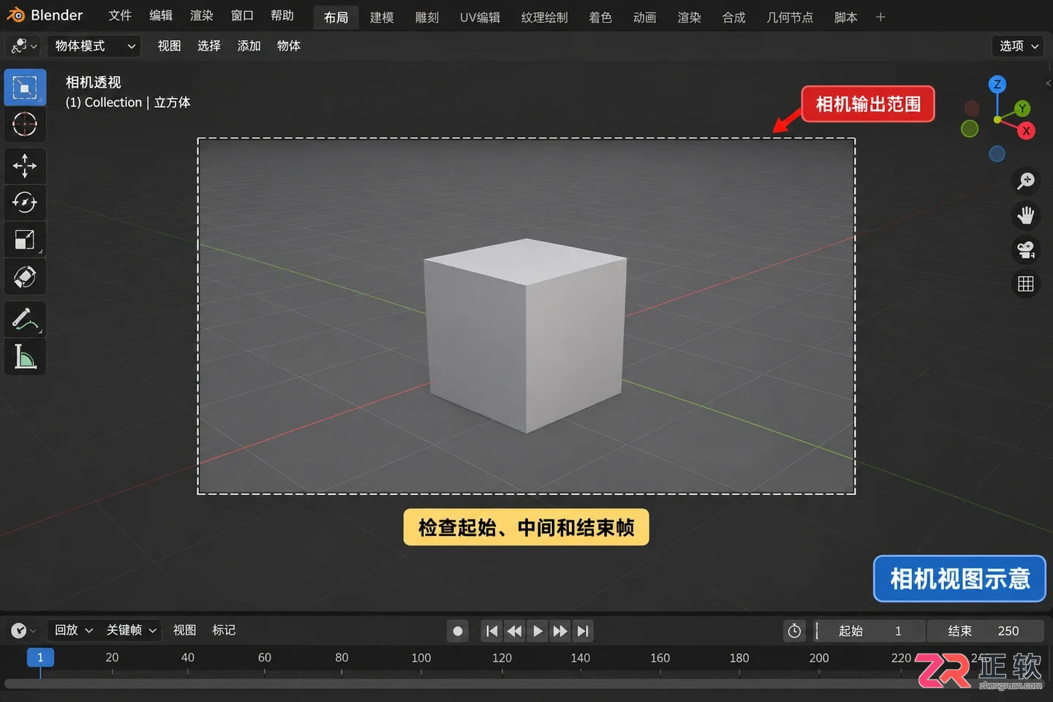Screen dimensions: 1053x702
Task: Select the Select Box tool
Action: [25, 88]
